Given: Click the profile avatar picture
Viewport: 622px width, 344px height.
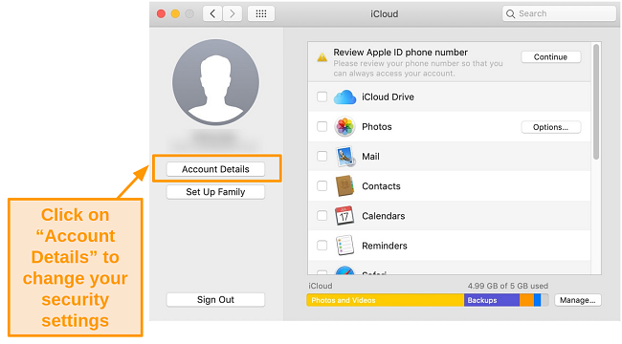Looking at the screenshot, I should coord(216,82).
